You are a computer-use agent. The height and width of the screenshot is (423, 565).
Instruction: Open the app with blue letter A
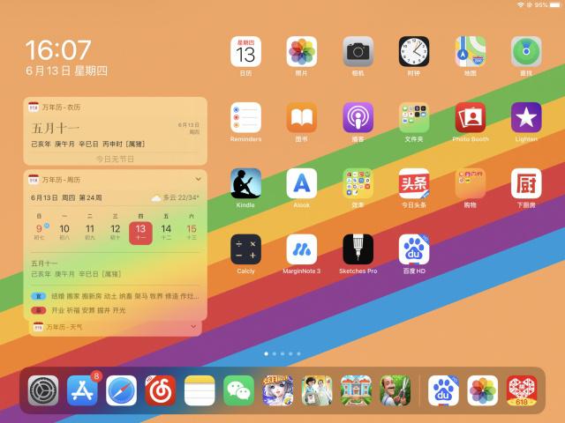click(x=302, y=183)
